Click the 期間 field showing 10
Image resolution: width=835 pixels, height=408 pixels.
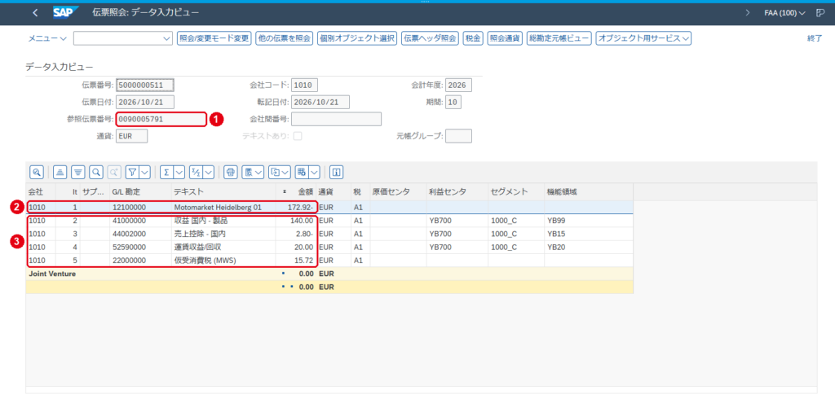[453, 102]
